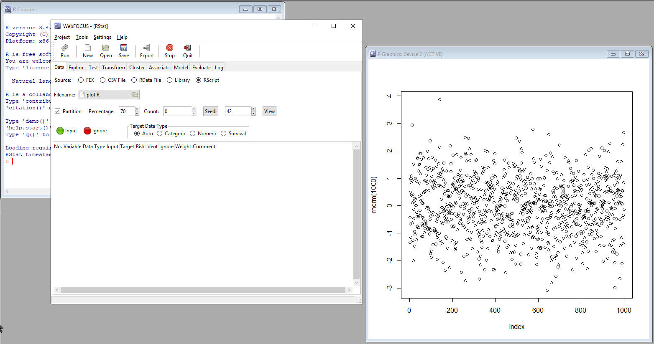Uncheck the Partition checkbox
The width and height of the screenshot is (654, 344).
pos(58,111)
